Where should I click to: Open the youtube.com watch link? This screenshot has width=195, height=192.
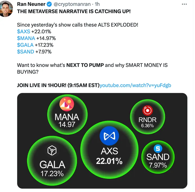click(136, 85)
